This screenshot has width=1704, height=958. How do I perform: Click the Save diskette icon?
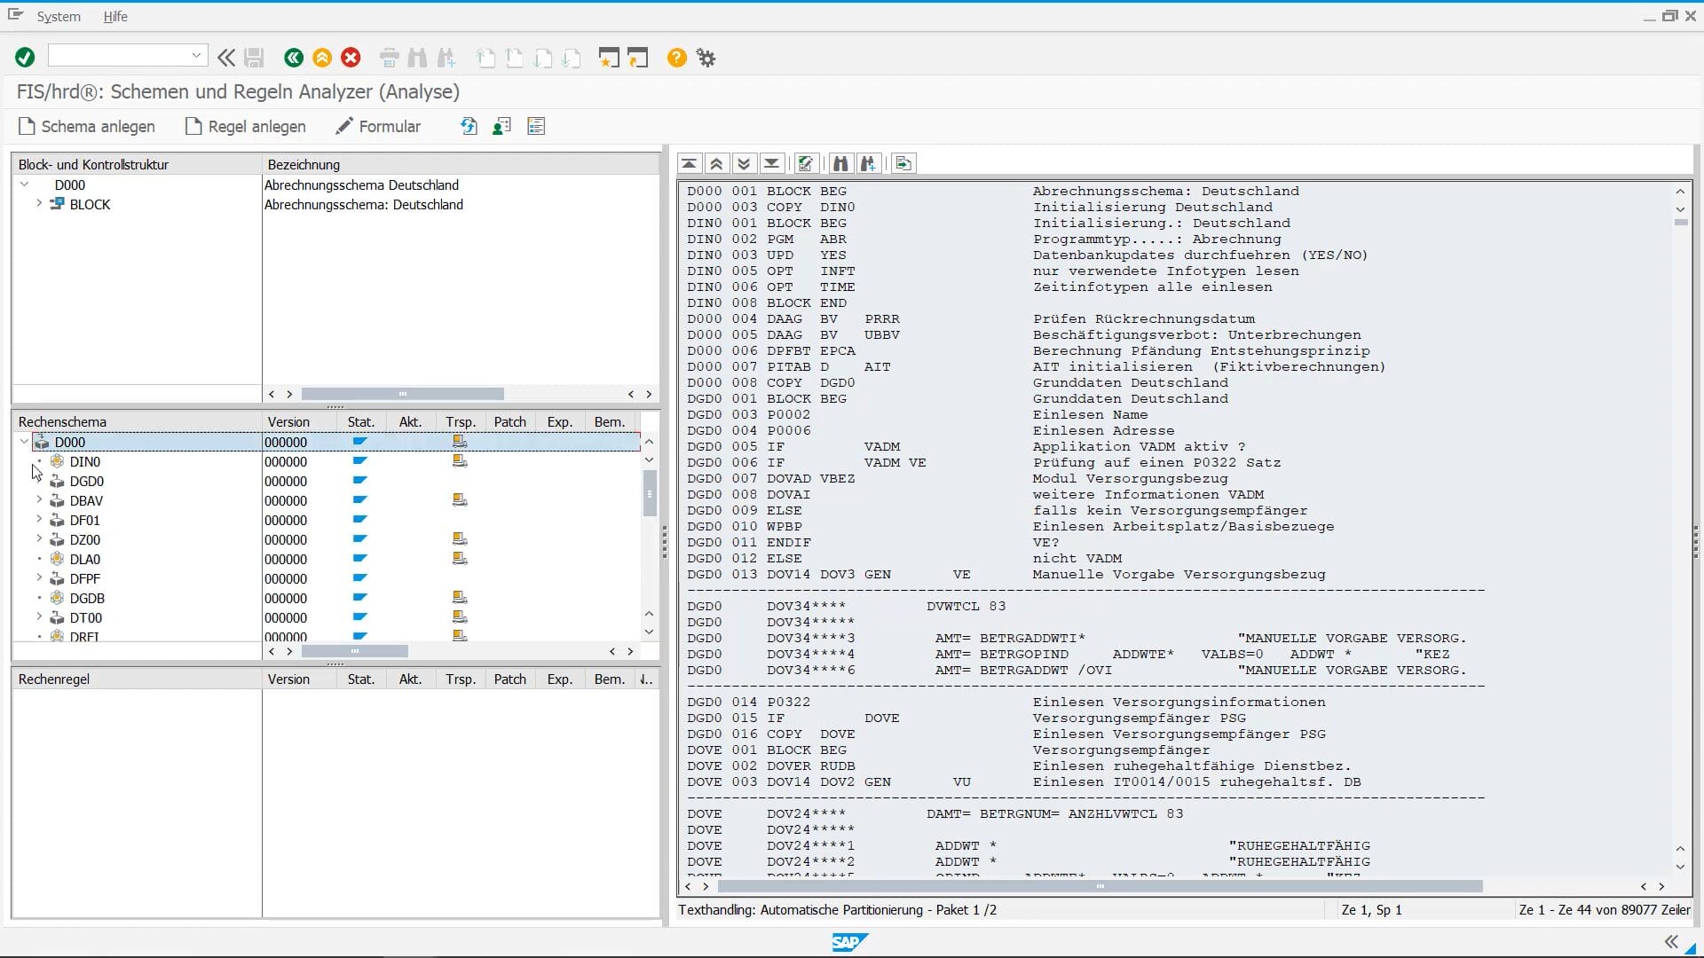click(x=254, y=58)
